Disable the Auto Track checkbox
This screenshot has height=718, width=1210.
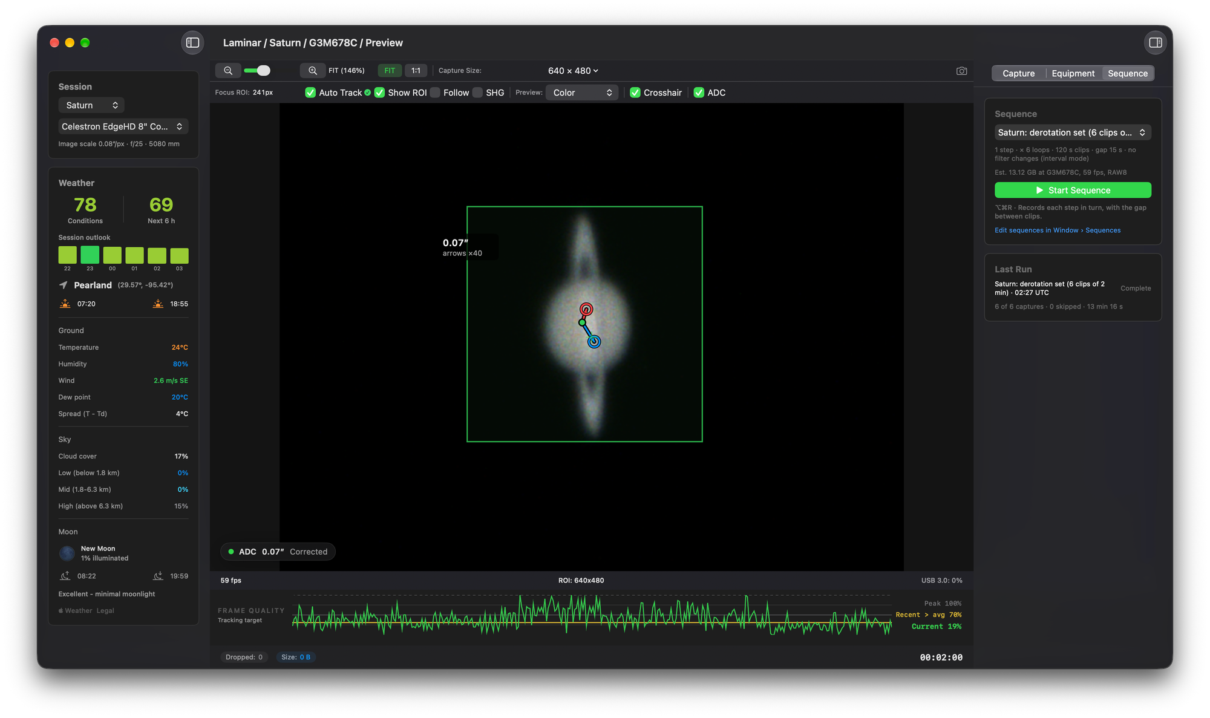coord(310,93)
